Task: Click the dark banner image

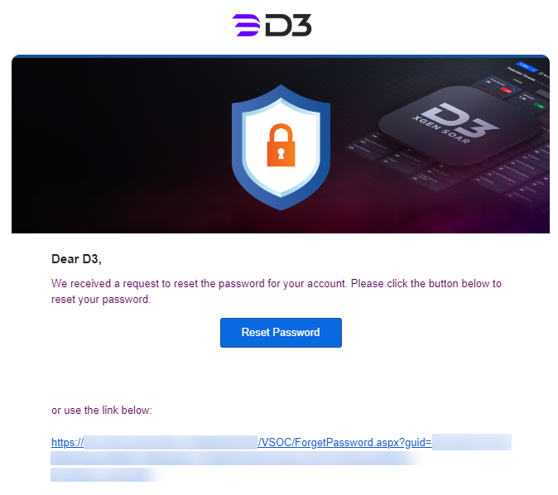Action: coord(281,145)
